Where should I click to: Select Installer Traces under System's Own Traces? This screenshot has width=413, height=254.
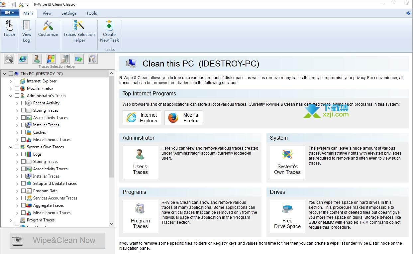click(46, 176)
